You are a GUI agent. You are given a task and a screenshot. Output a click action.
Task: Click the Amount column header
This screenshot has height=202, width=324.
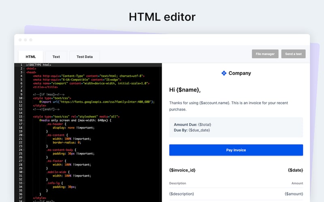pyautogui.click(x=297, y=183)
